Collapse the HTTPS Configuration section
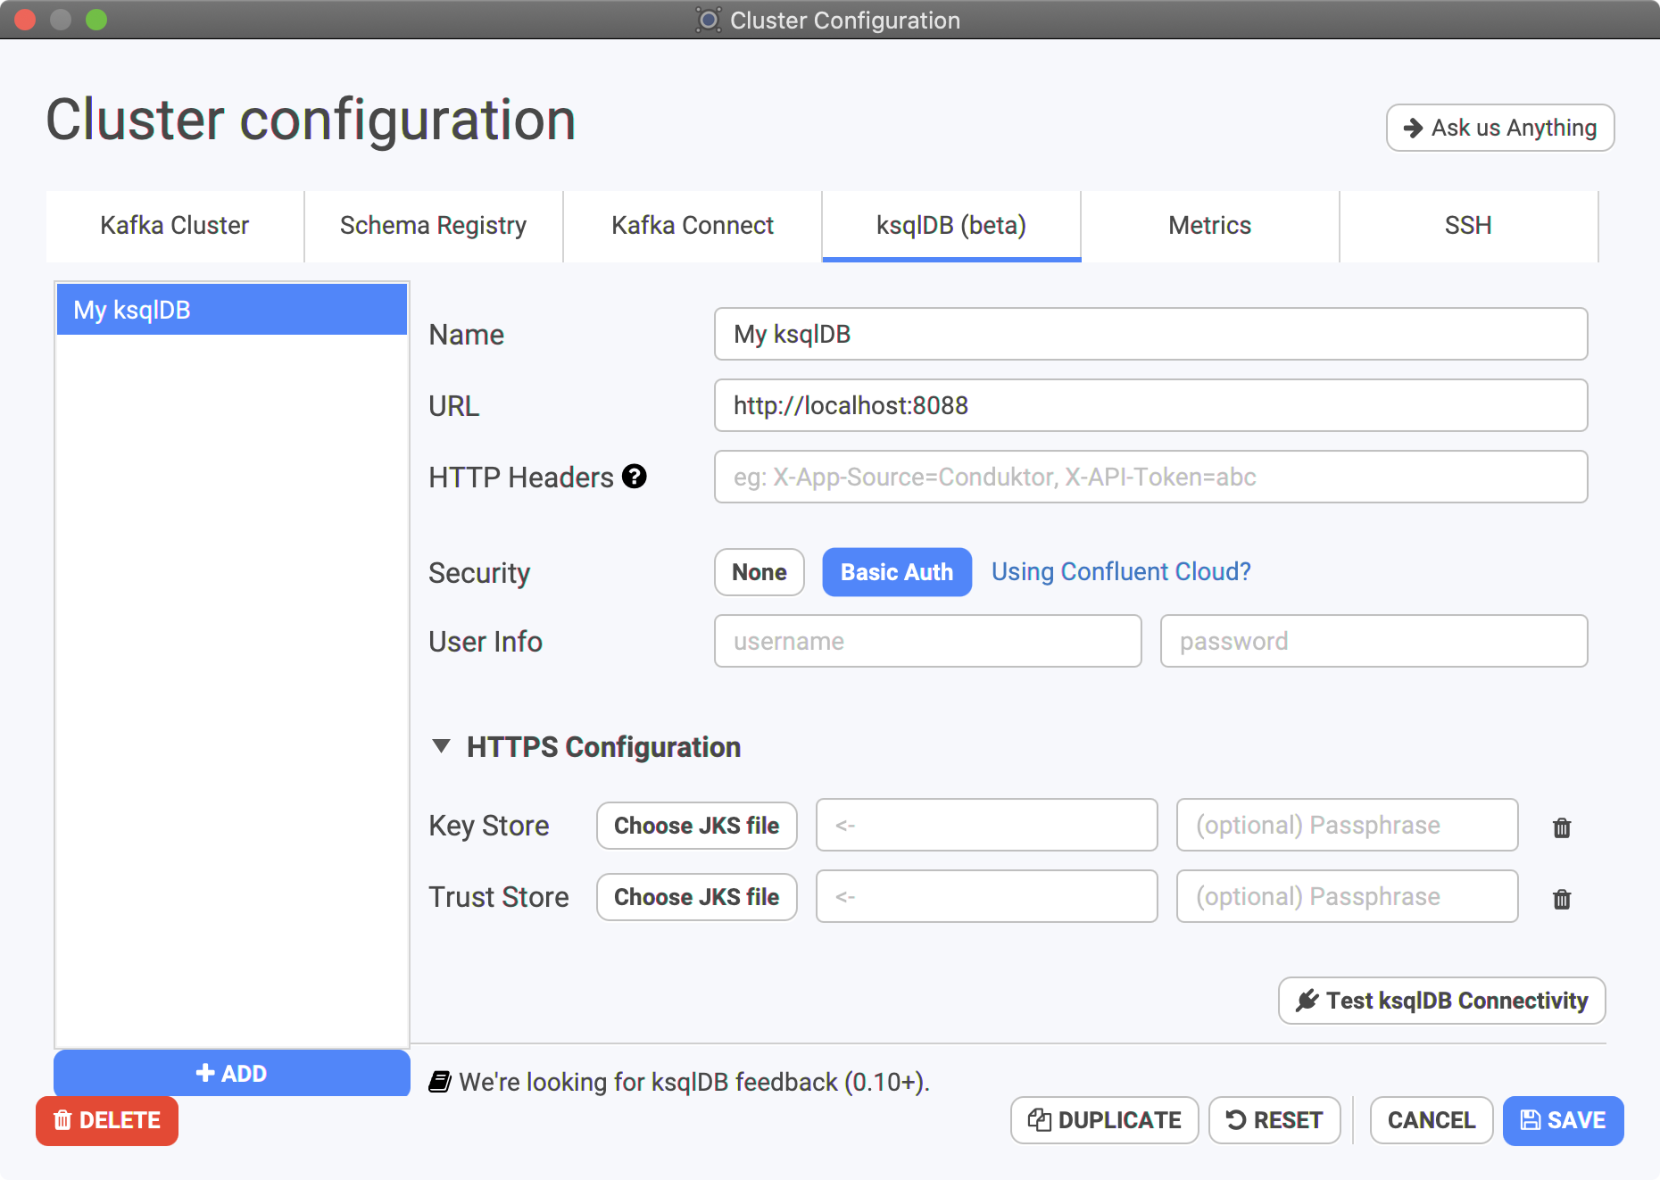This screenshot has height=1180, width=1660. tap(441, 746)
